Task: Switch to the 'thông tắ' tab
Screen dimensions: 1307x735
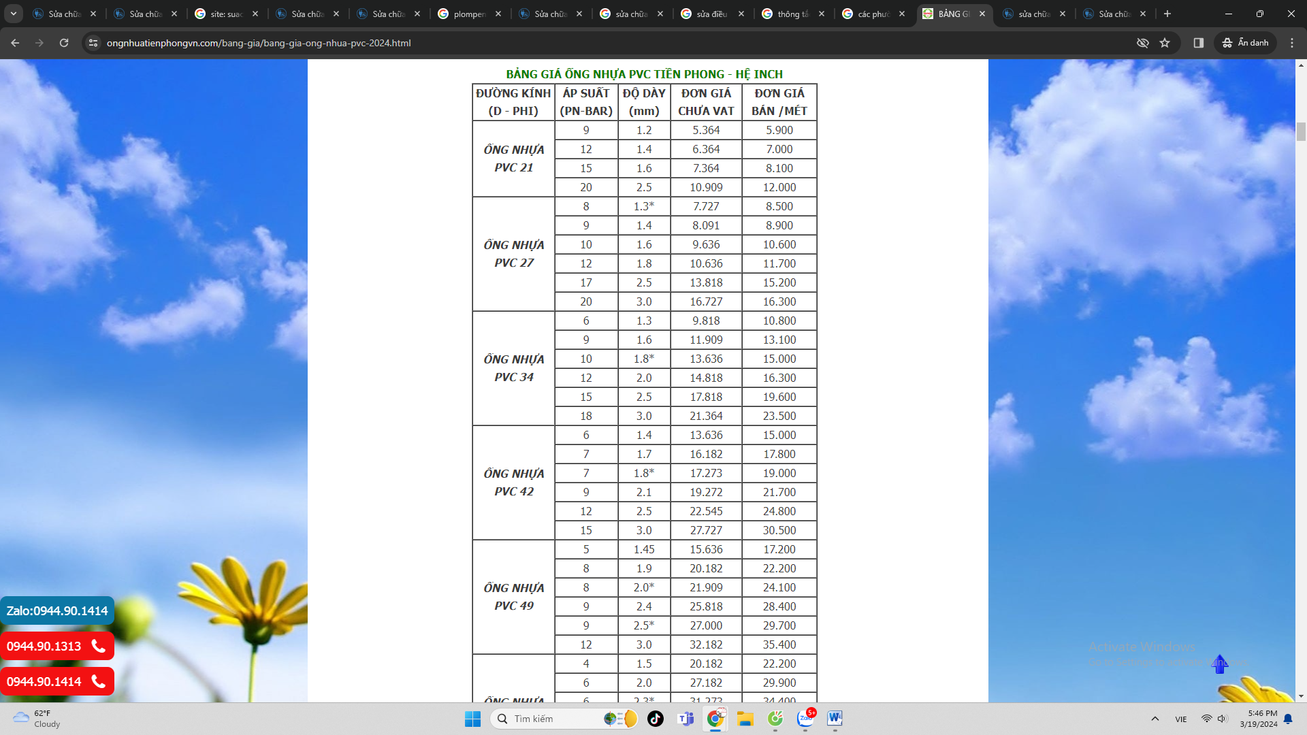Action: click(x=793, y=14)
